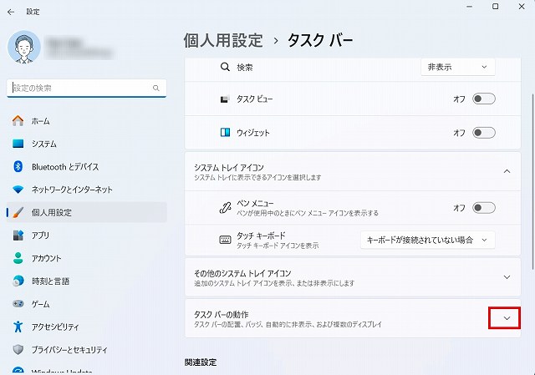Open ホーム from the sidebar
Viewport: 535px width, 375px height.
coord(40,121)
